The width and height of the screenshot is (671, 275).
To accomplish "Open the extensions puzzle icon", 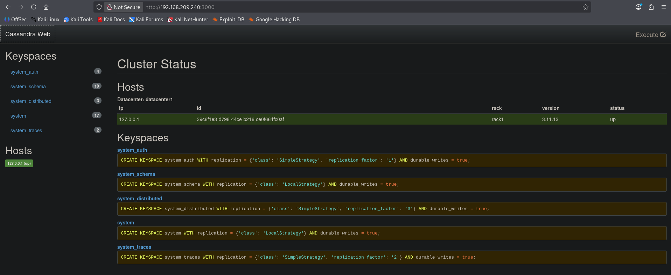I will pos(651,7).
